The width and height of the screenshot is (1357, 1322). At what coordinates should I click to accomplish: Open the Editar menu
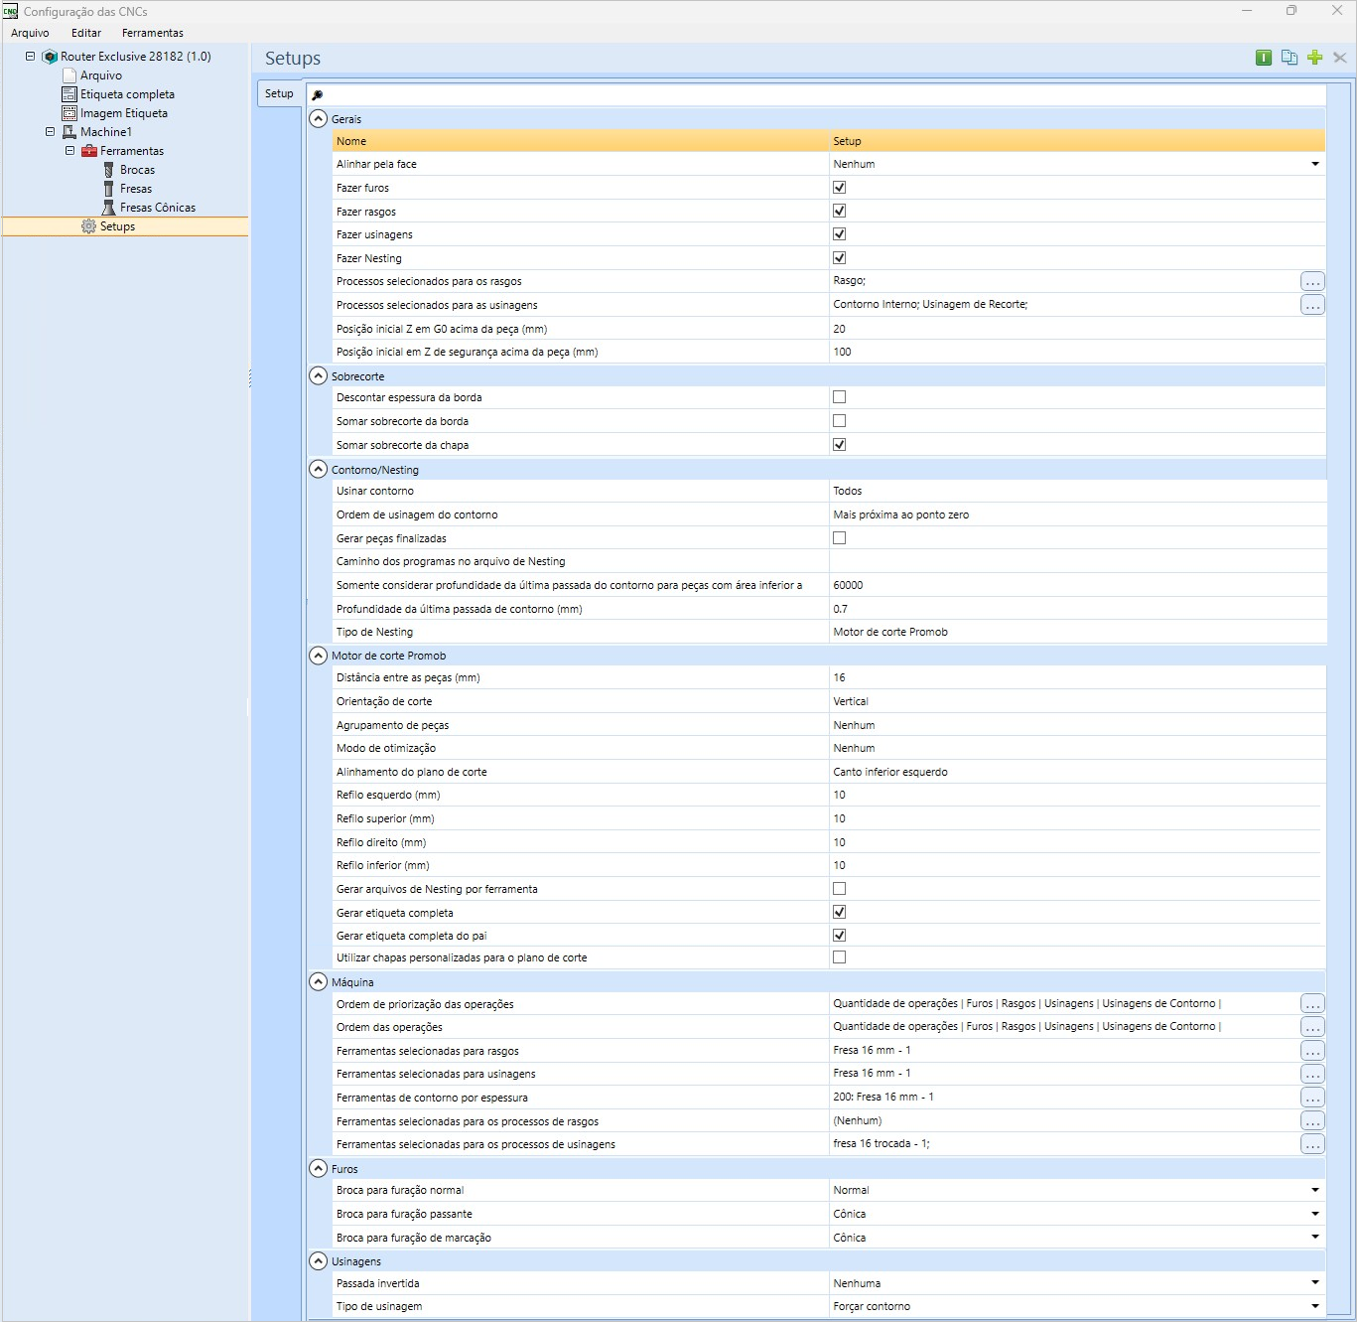point(86,33)
